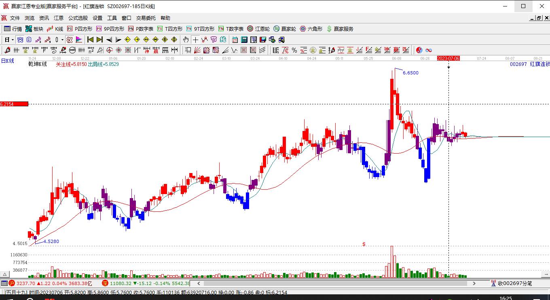
Task: Switch to the K线 candlestick chart
Action: tap(55, 29)
